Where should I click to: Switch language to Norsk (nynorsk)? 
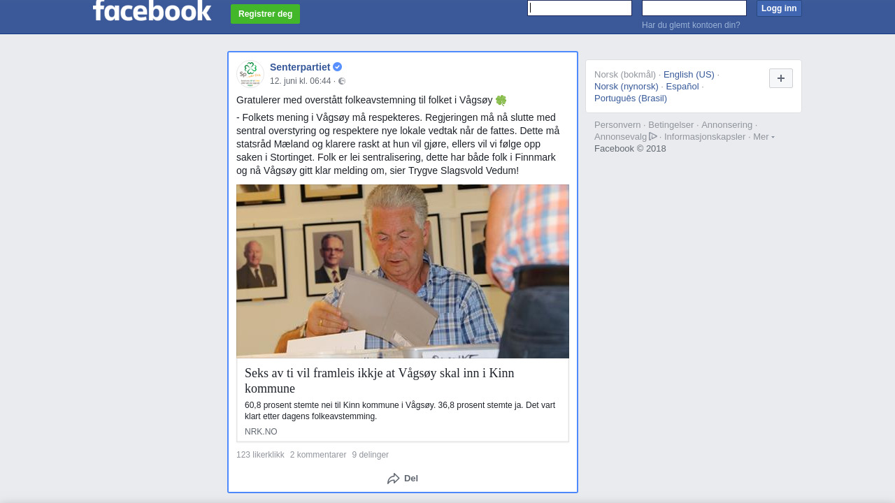[626, 87]
